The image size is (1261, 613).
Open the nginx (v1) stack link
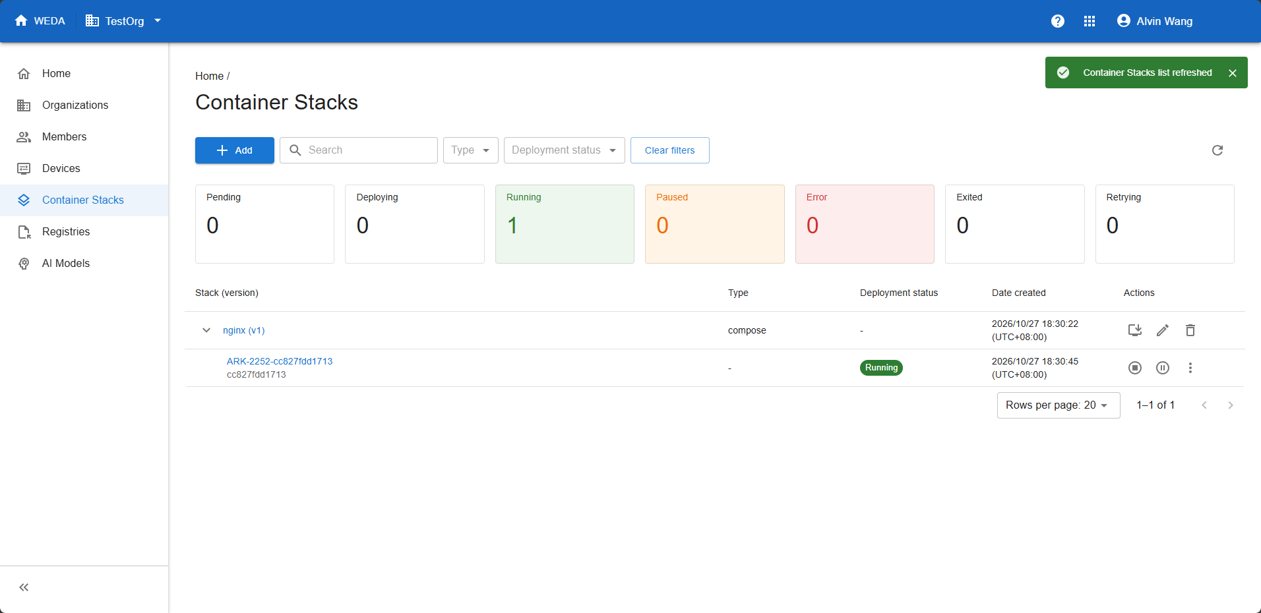click(x=243, y=330)
